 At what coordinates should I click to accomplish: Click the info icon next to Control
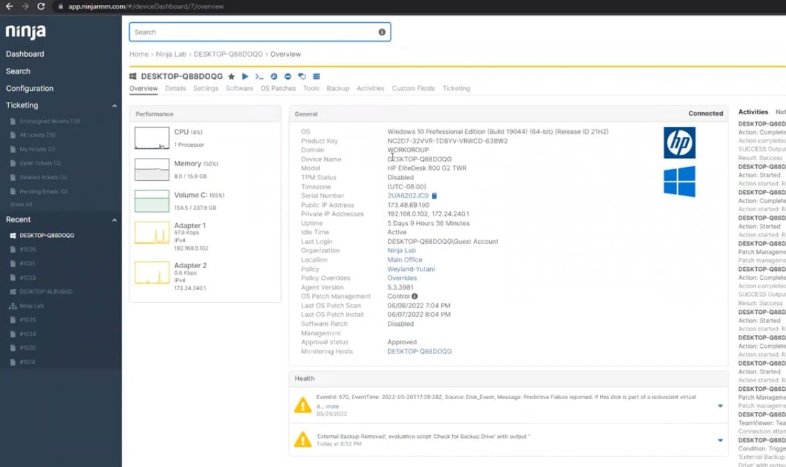click(415, 297)
